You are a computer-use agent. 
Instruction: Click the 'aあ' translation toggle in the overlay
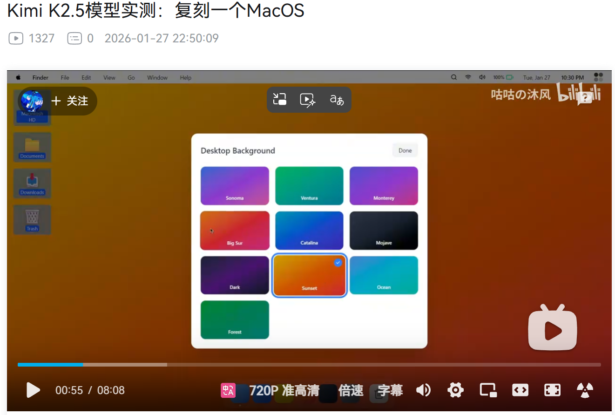point(337,99)
